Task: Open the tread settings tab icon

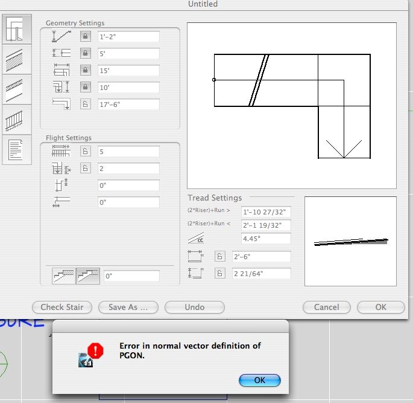Action: coord(17,89)
